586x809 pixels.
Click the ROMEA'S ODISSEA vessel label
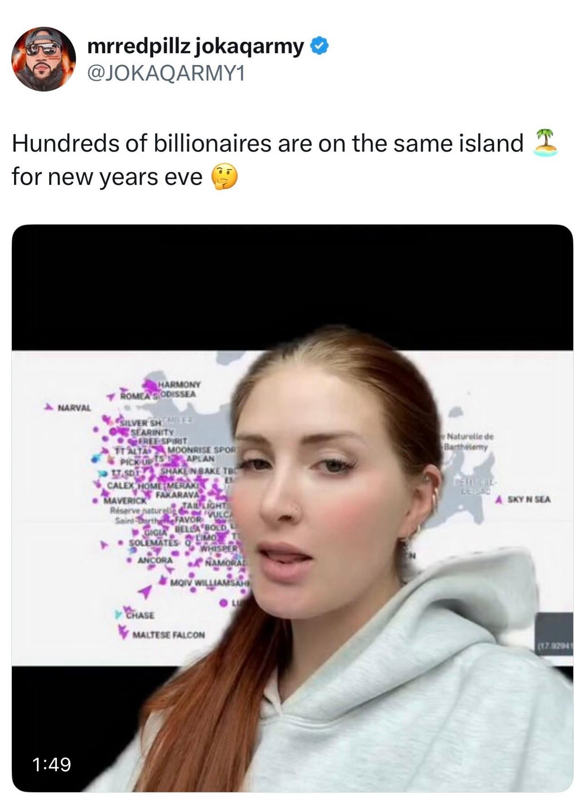(x=158, y=395)
